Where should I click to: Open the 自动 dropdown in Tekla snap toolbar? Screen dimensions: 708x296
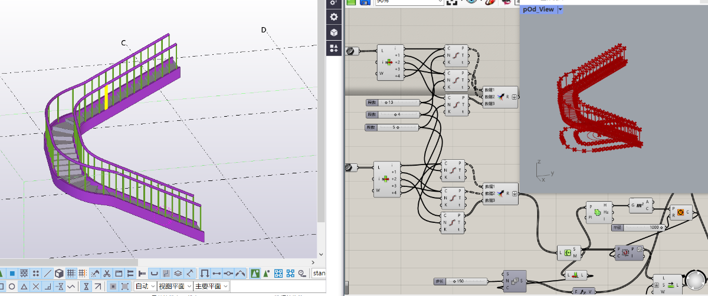click(x=145, y=286)
